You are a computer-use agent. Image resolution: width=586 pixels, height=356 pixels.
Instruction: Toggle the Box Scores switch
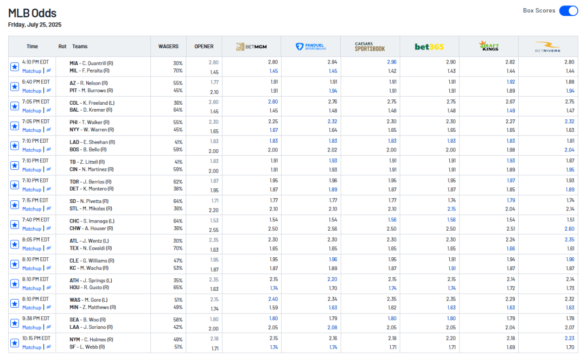(x=569, y=11)
